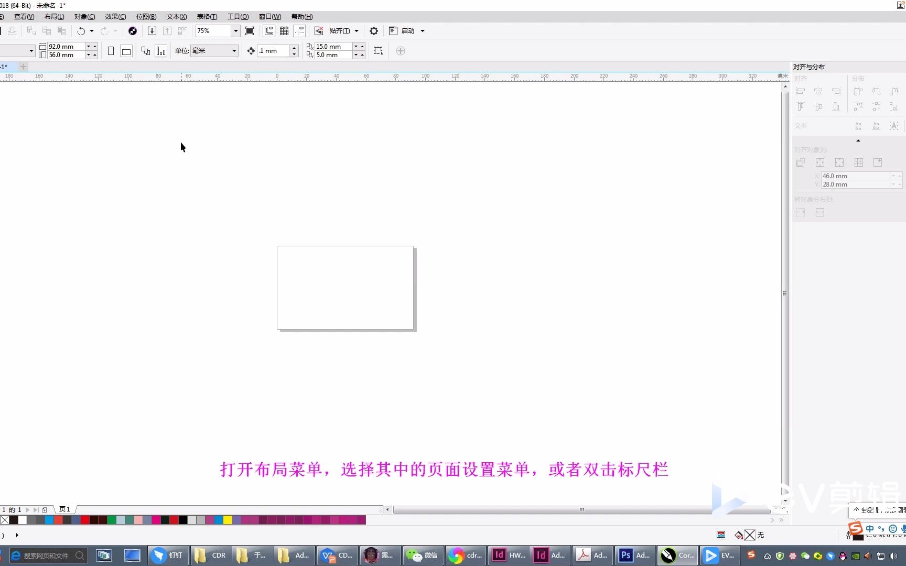This screenshot has width=906, height=566.
Task: Select the 页1 page tab
Action: [x=64, y=509]
